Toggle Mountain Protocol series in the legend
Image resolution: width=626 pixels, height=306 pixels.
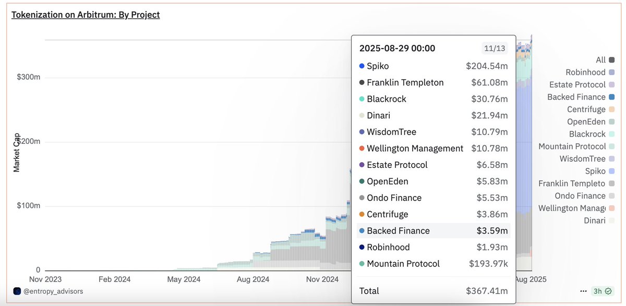pyautogui.click(x=577, y=146)
